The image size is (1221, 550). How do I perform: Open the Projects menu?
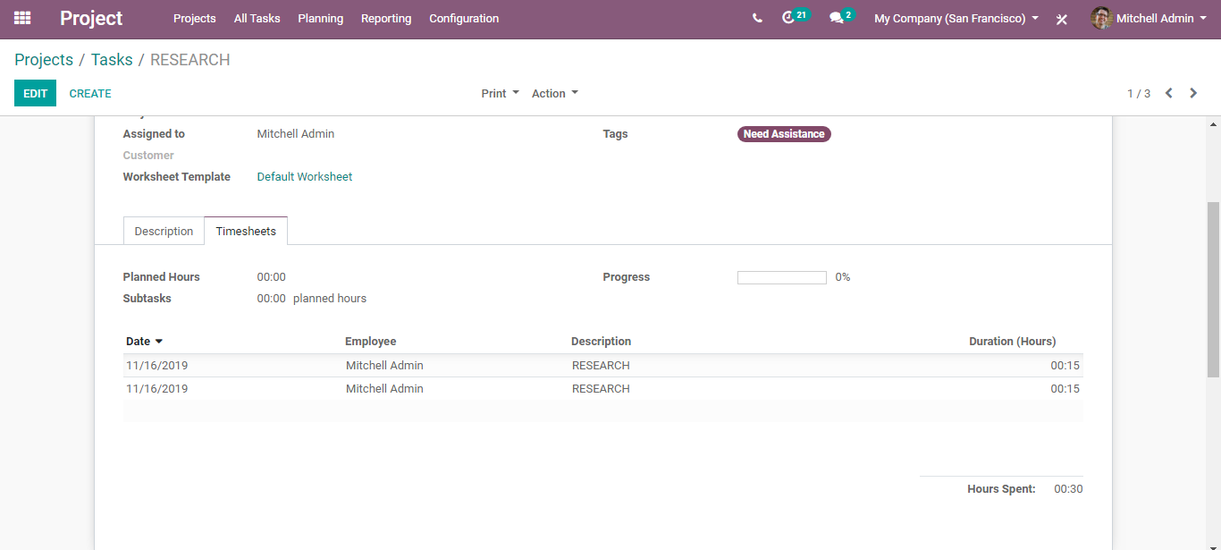[195, 18]
